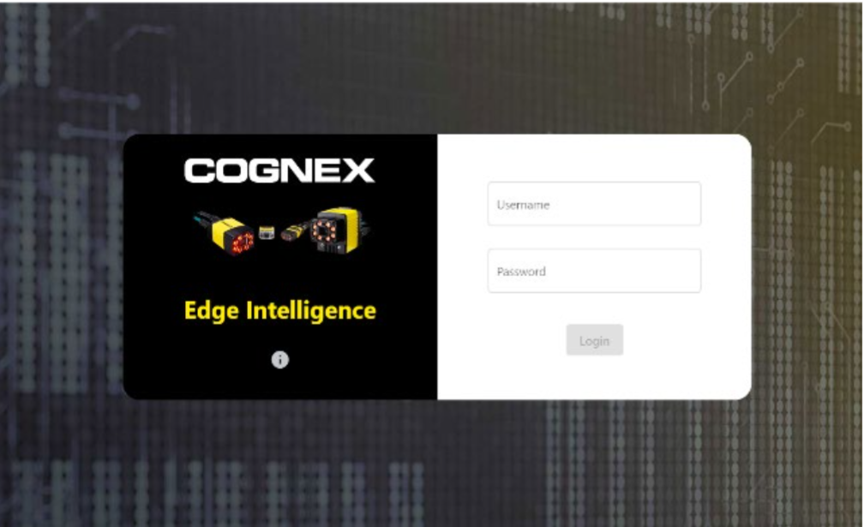Focus the Password input field
Screen dimensions: 864x527
point(594,271)
